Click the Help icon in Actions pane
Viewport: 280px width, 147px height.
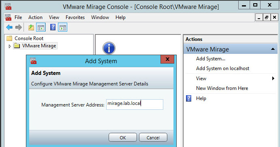(x=188, y=98)
